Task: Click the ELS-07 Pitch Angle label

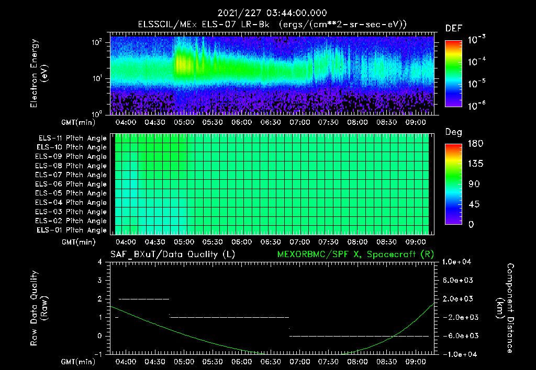Action: (x=71, y=175)
